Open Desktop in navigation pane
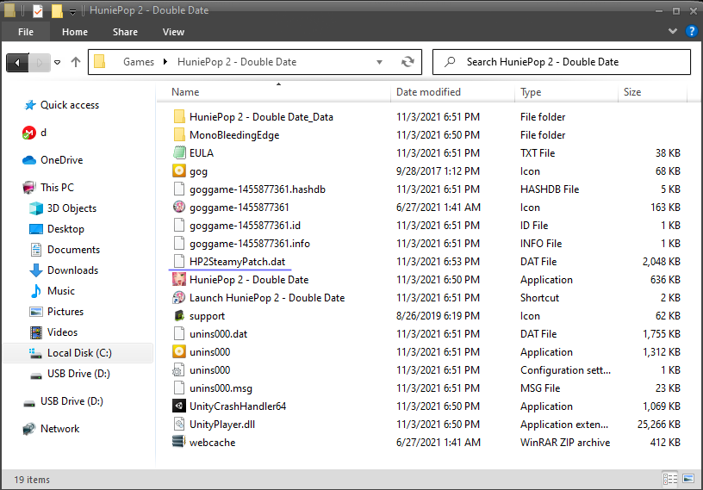 [x=65, y=228]
